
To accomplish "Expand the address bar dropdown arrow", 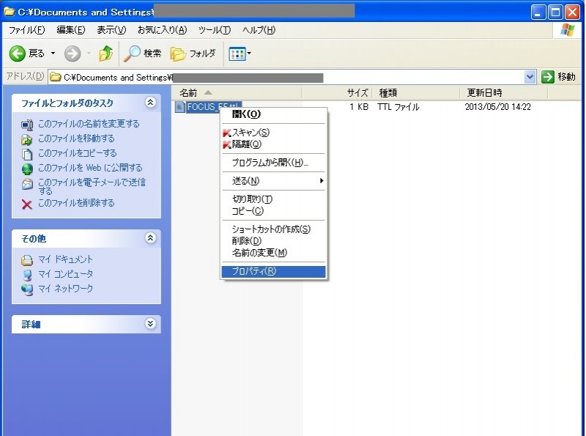I will click(530, 77).
